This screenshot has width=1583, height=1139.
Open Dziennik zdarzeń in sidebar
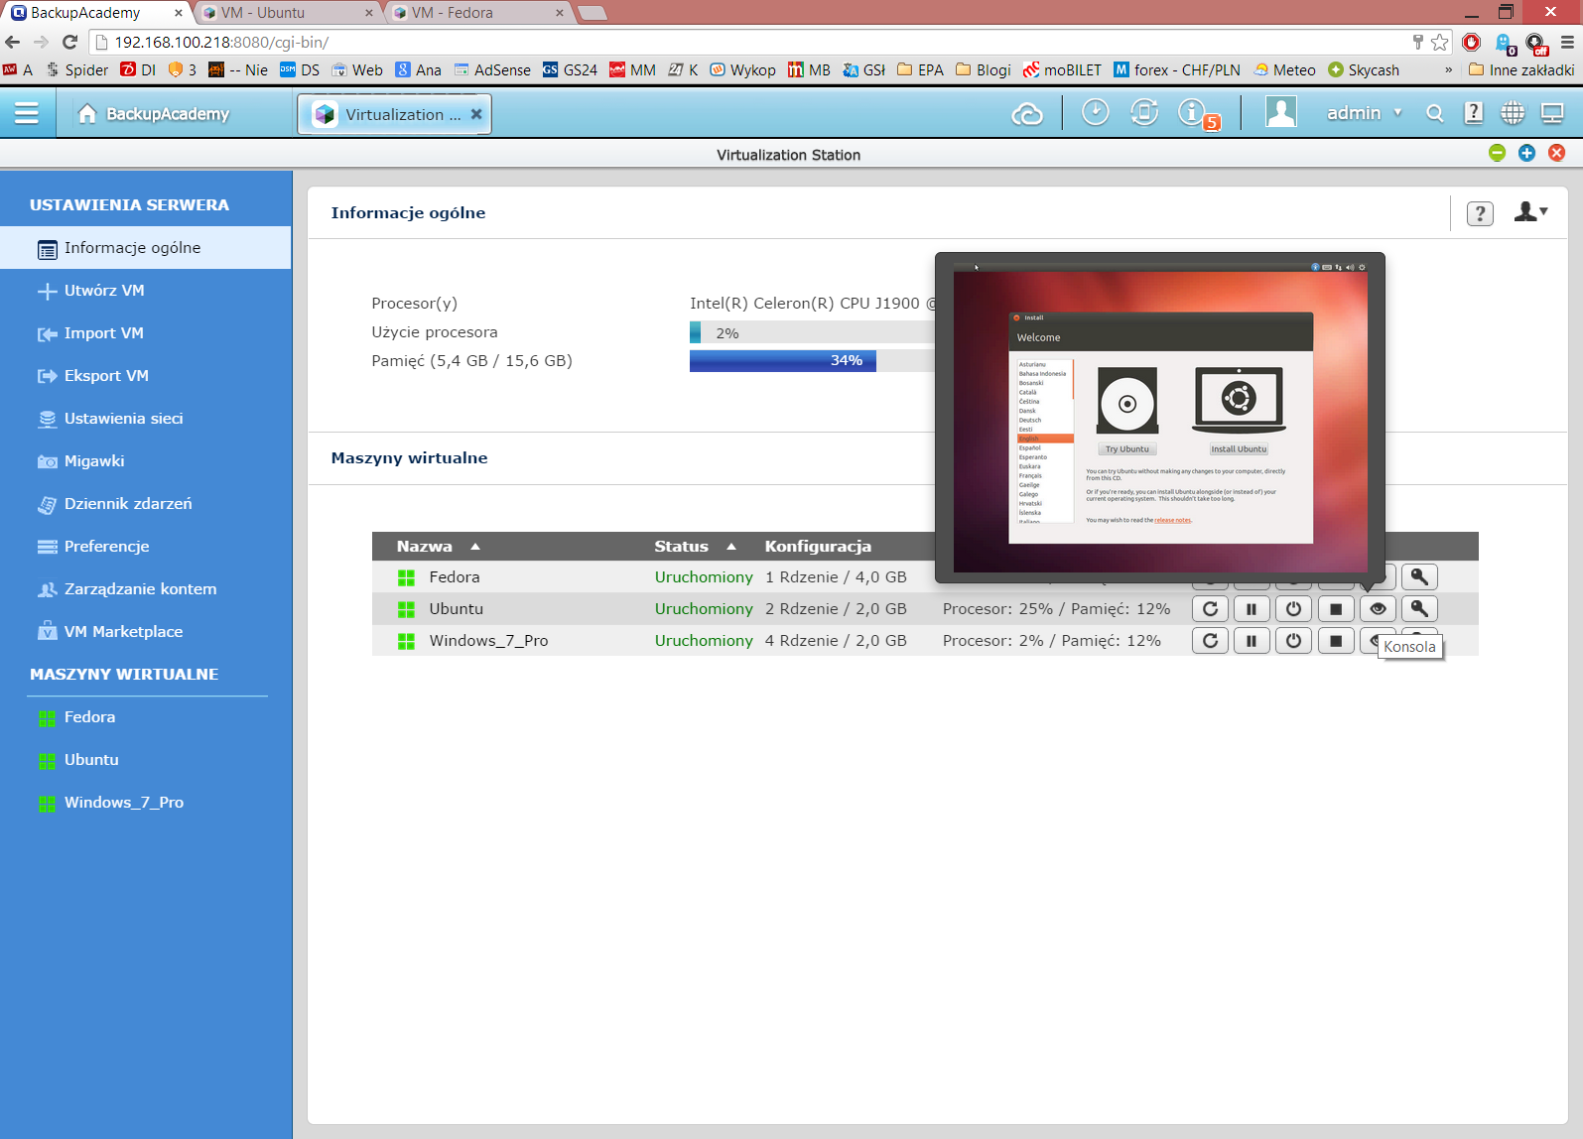tap(146, 504)
